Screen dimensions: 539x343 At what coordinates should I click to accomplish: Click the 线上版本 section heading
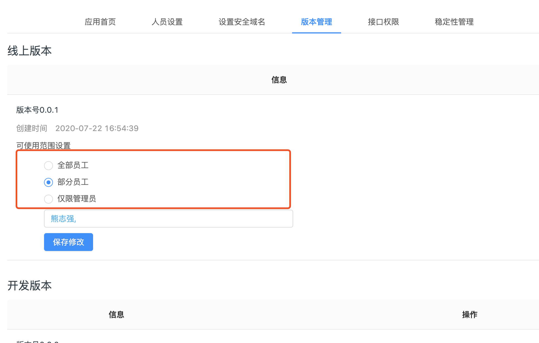click(x=30, y=51)
